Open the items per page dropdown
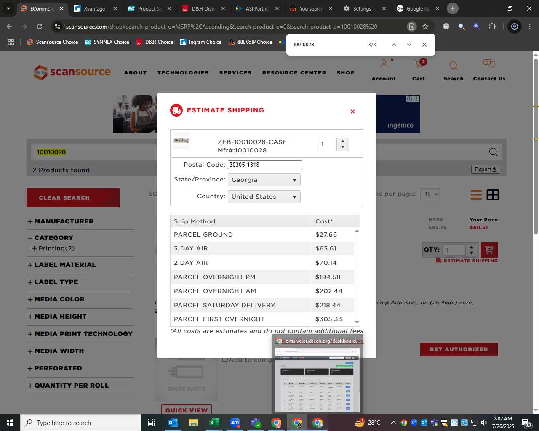The height and width of the screenshot is (431, 539). 430,194
